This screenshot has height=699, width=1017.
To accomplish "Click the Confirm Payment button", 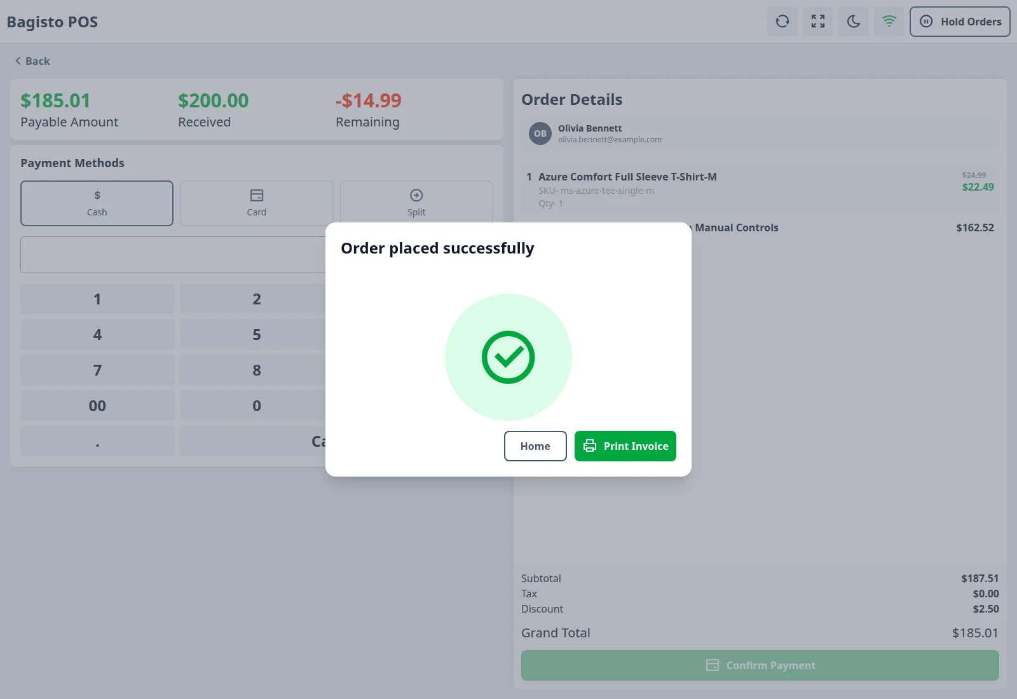I will coord(760,665).
